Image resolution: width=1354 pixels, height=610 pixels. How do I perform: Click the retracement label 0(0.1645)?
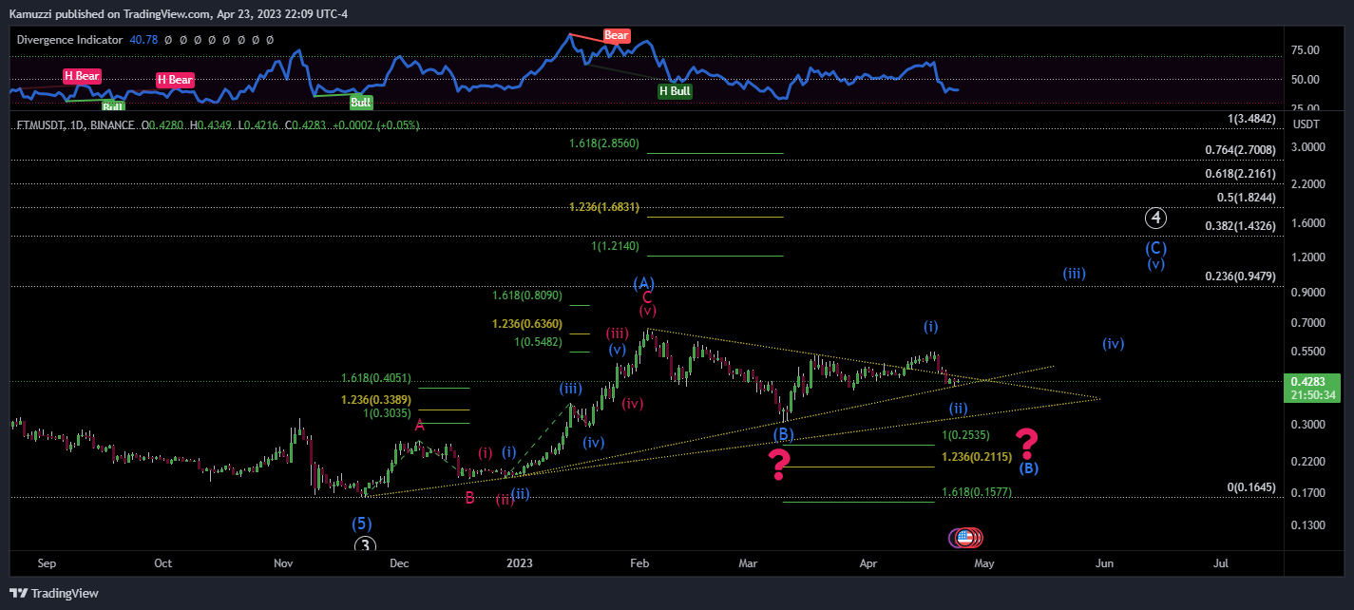coord(1251,486)
